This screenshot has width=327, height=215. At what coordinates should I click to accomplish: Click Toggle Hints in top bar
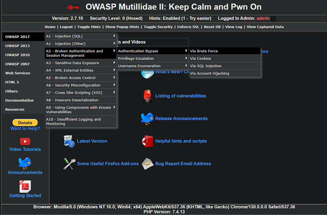tap(89, 27)
